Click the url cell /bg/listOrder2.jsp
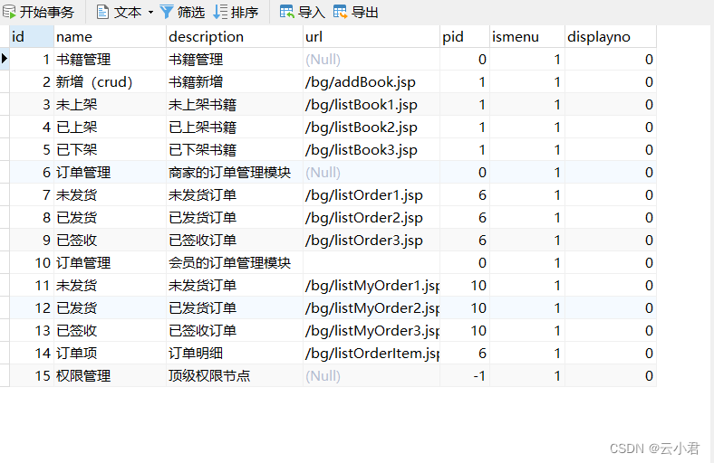Viewport: 714px width, 463px height. point(371,218)
